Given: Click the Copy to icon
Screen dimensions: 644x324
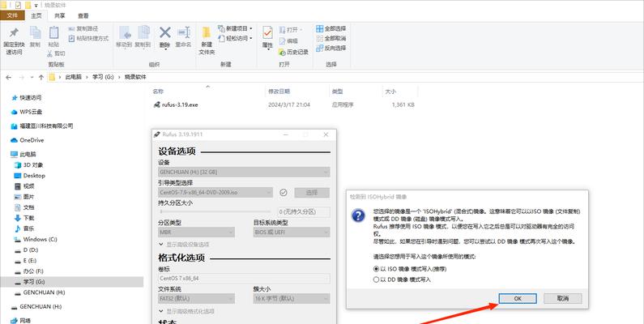Looking at the screenshot, I should point(143,33).
